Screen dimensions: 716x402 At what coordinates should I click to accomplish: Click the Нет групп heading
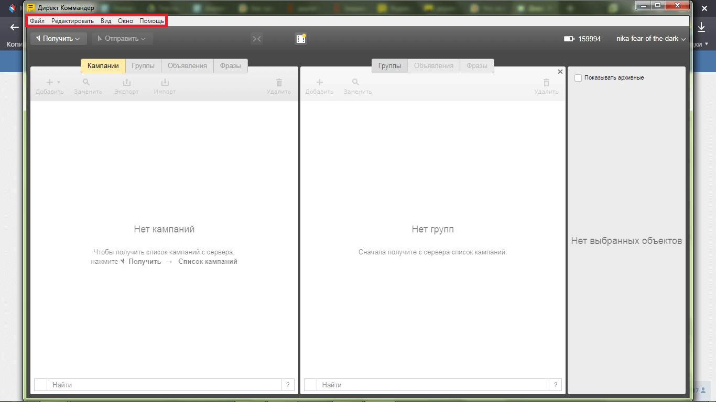pos(433,229)
